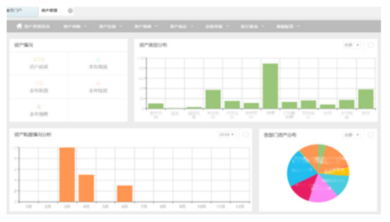Click the 9月 label on the purchase chart axis
390x222 pixels.
[x=182, y=206]
